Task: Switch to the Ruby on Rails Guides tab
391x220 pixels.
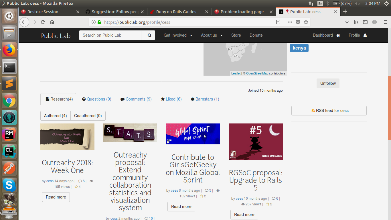Action: pyautogui.click(x=179, y=12)
